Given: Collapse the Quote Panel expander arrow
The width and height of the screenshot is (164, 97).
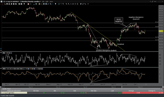Looking at the screenshot, I should (x=1, y=89).
